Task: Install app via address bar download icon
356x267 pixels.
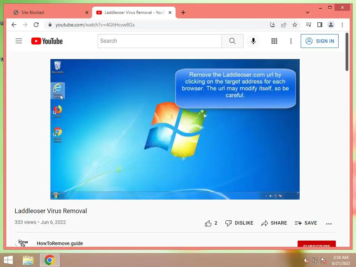Action: [x=273, y=25]
